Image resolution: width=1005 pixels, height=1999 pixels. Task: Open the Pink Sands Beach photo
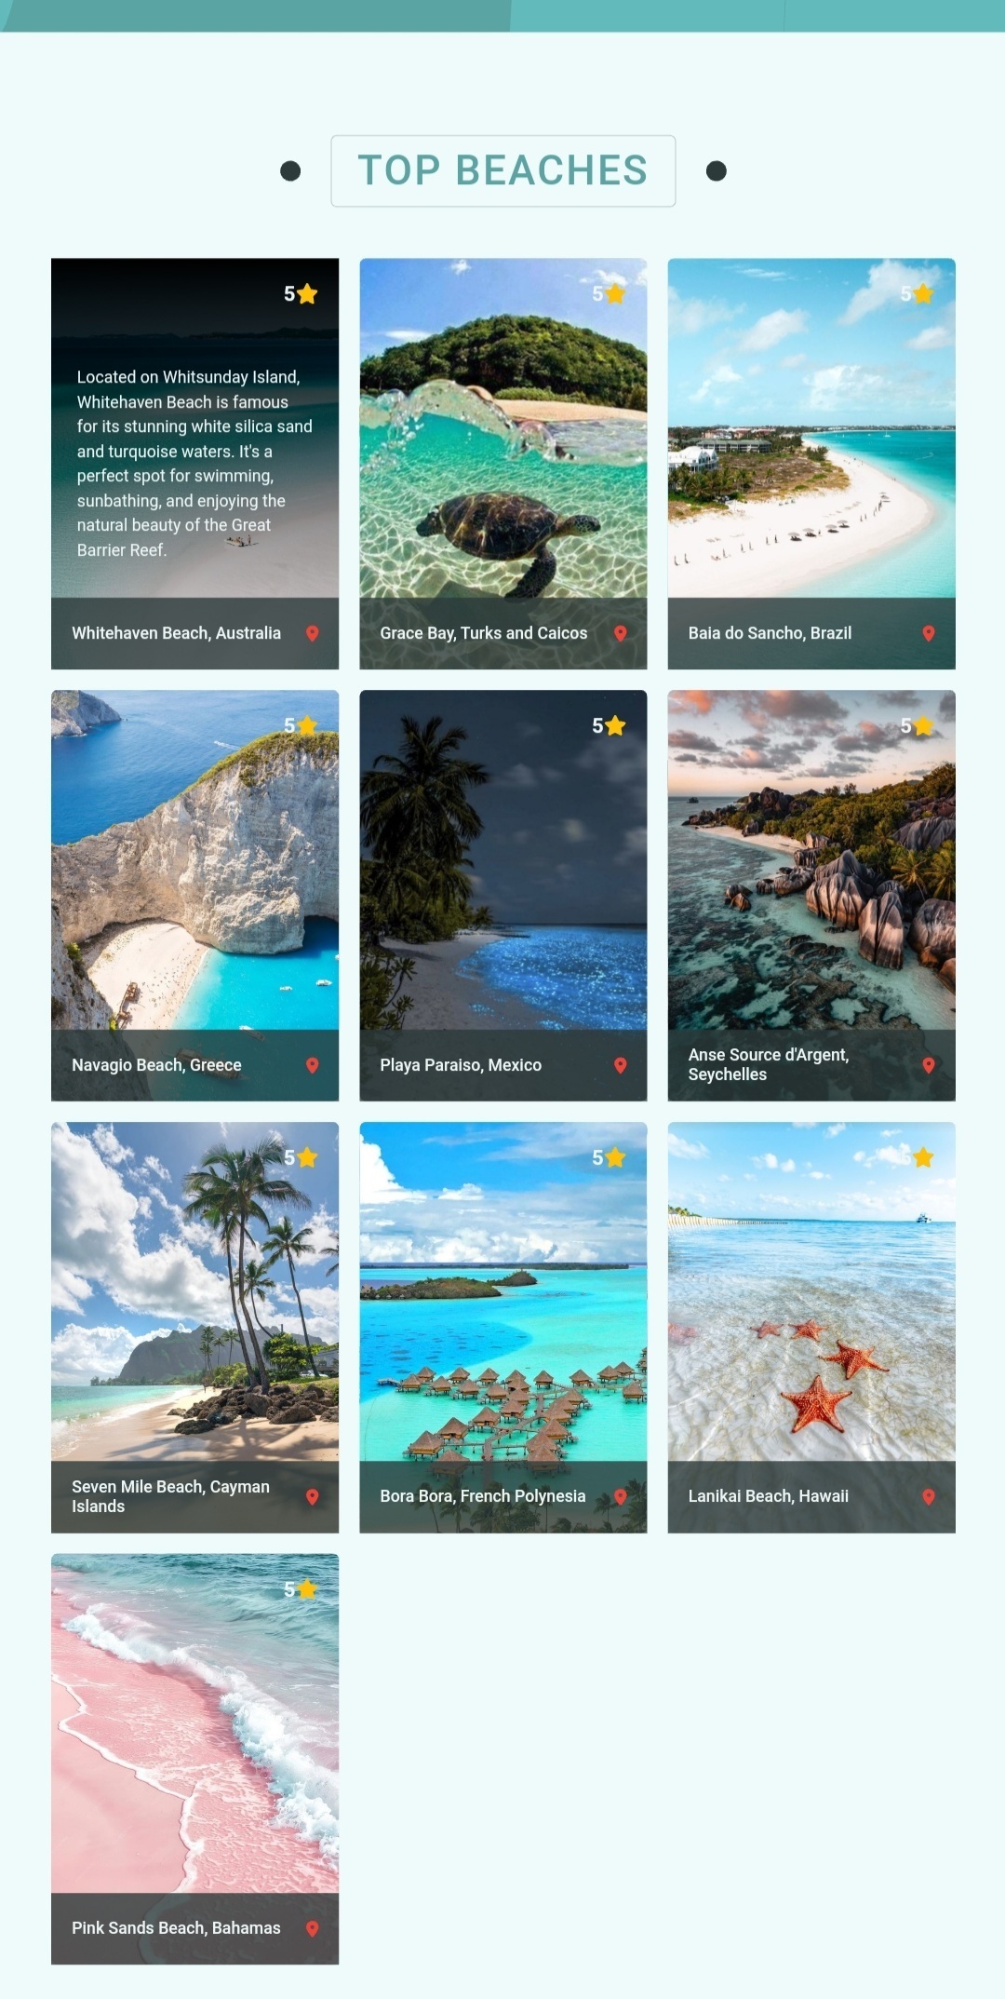195,1723
